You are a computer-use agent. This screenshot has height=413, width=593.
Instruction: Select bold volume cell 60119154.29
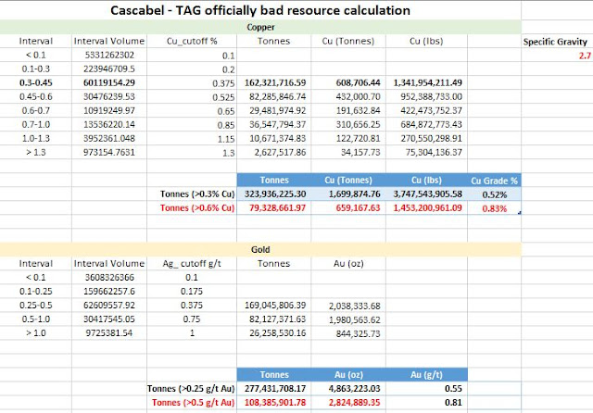(109, 82)
